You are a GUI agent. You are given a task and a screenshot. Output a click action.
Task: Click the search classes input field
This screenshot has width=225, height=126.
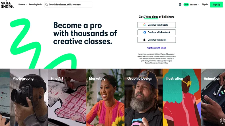tap(68, 4)
